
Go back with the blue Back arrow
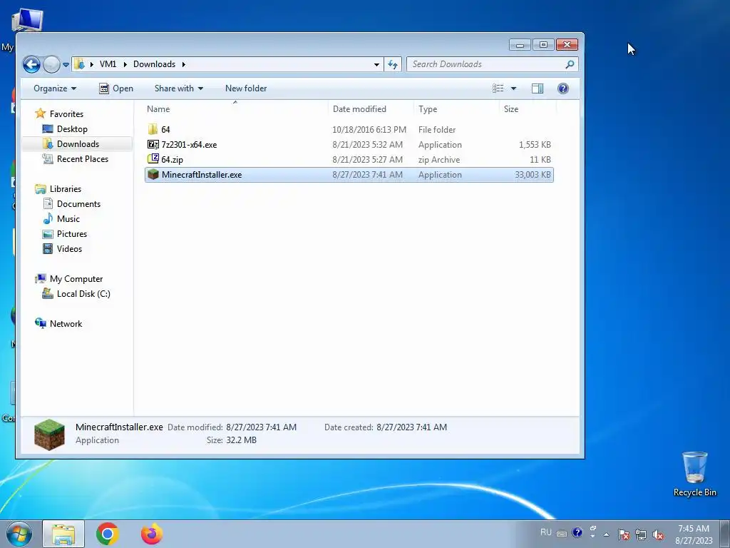[x=31, y=64]
